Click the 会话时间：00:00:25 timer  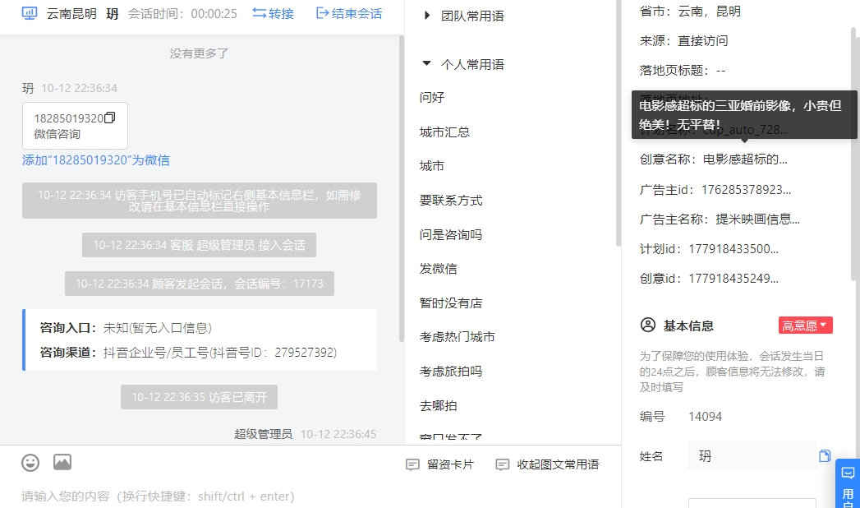pos(182,14)
